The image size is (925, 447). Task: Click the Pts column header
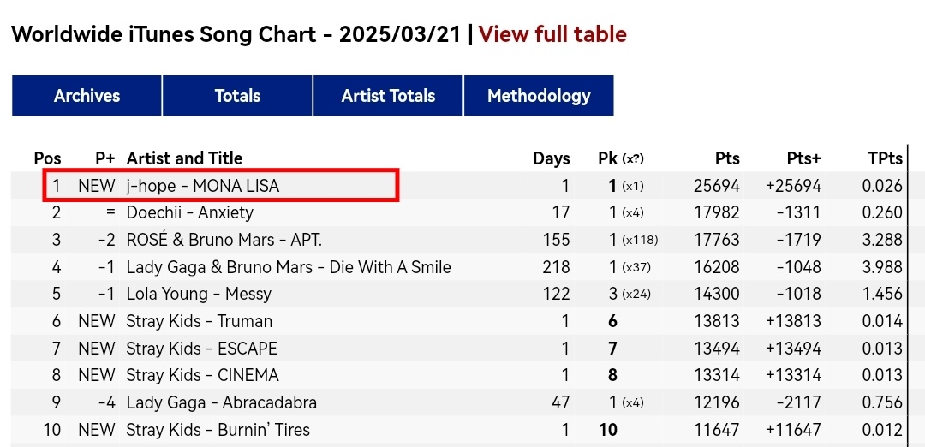[x=727, y=158]
